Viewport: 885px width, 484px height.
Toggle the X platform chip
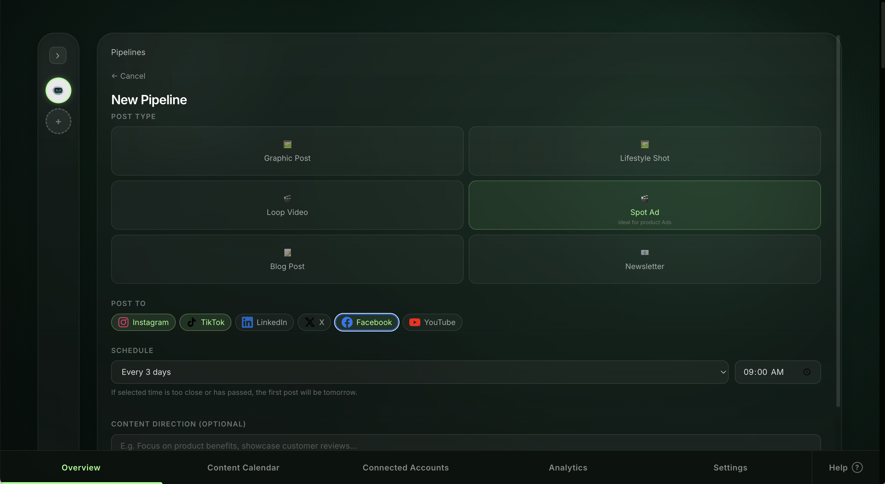(x=314, y=322)
